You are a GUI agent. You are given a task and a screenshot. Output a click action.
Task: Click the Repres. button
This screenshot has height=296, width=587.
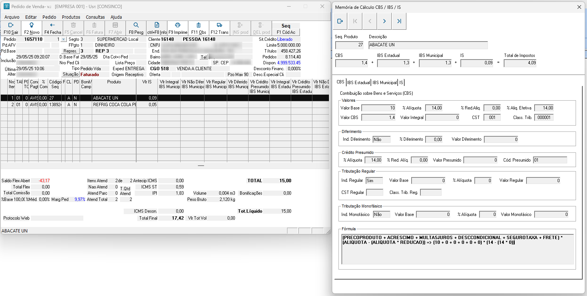[70, 51]
